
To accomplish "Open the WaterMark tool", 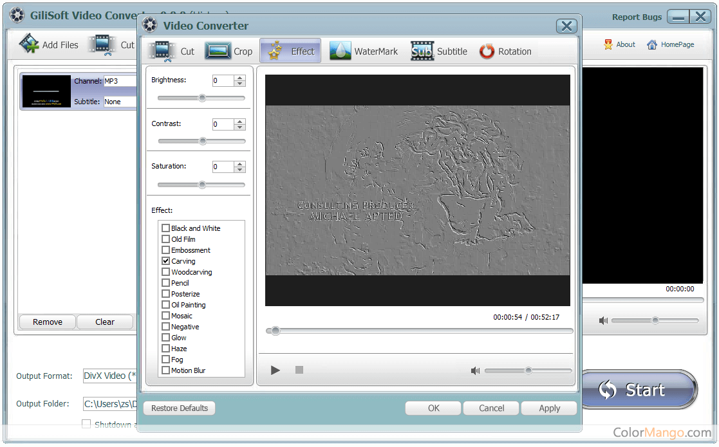I will [364, 51].
